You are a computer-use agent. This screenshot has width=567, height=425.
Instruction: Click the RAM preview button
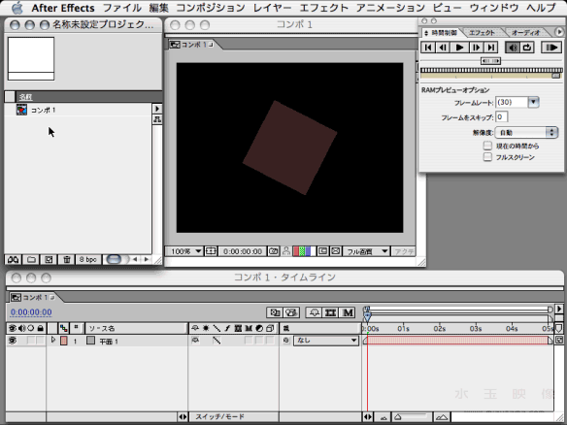pos(551,48)
